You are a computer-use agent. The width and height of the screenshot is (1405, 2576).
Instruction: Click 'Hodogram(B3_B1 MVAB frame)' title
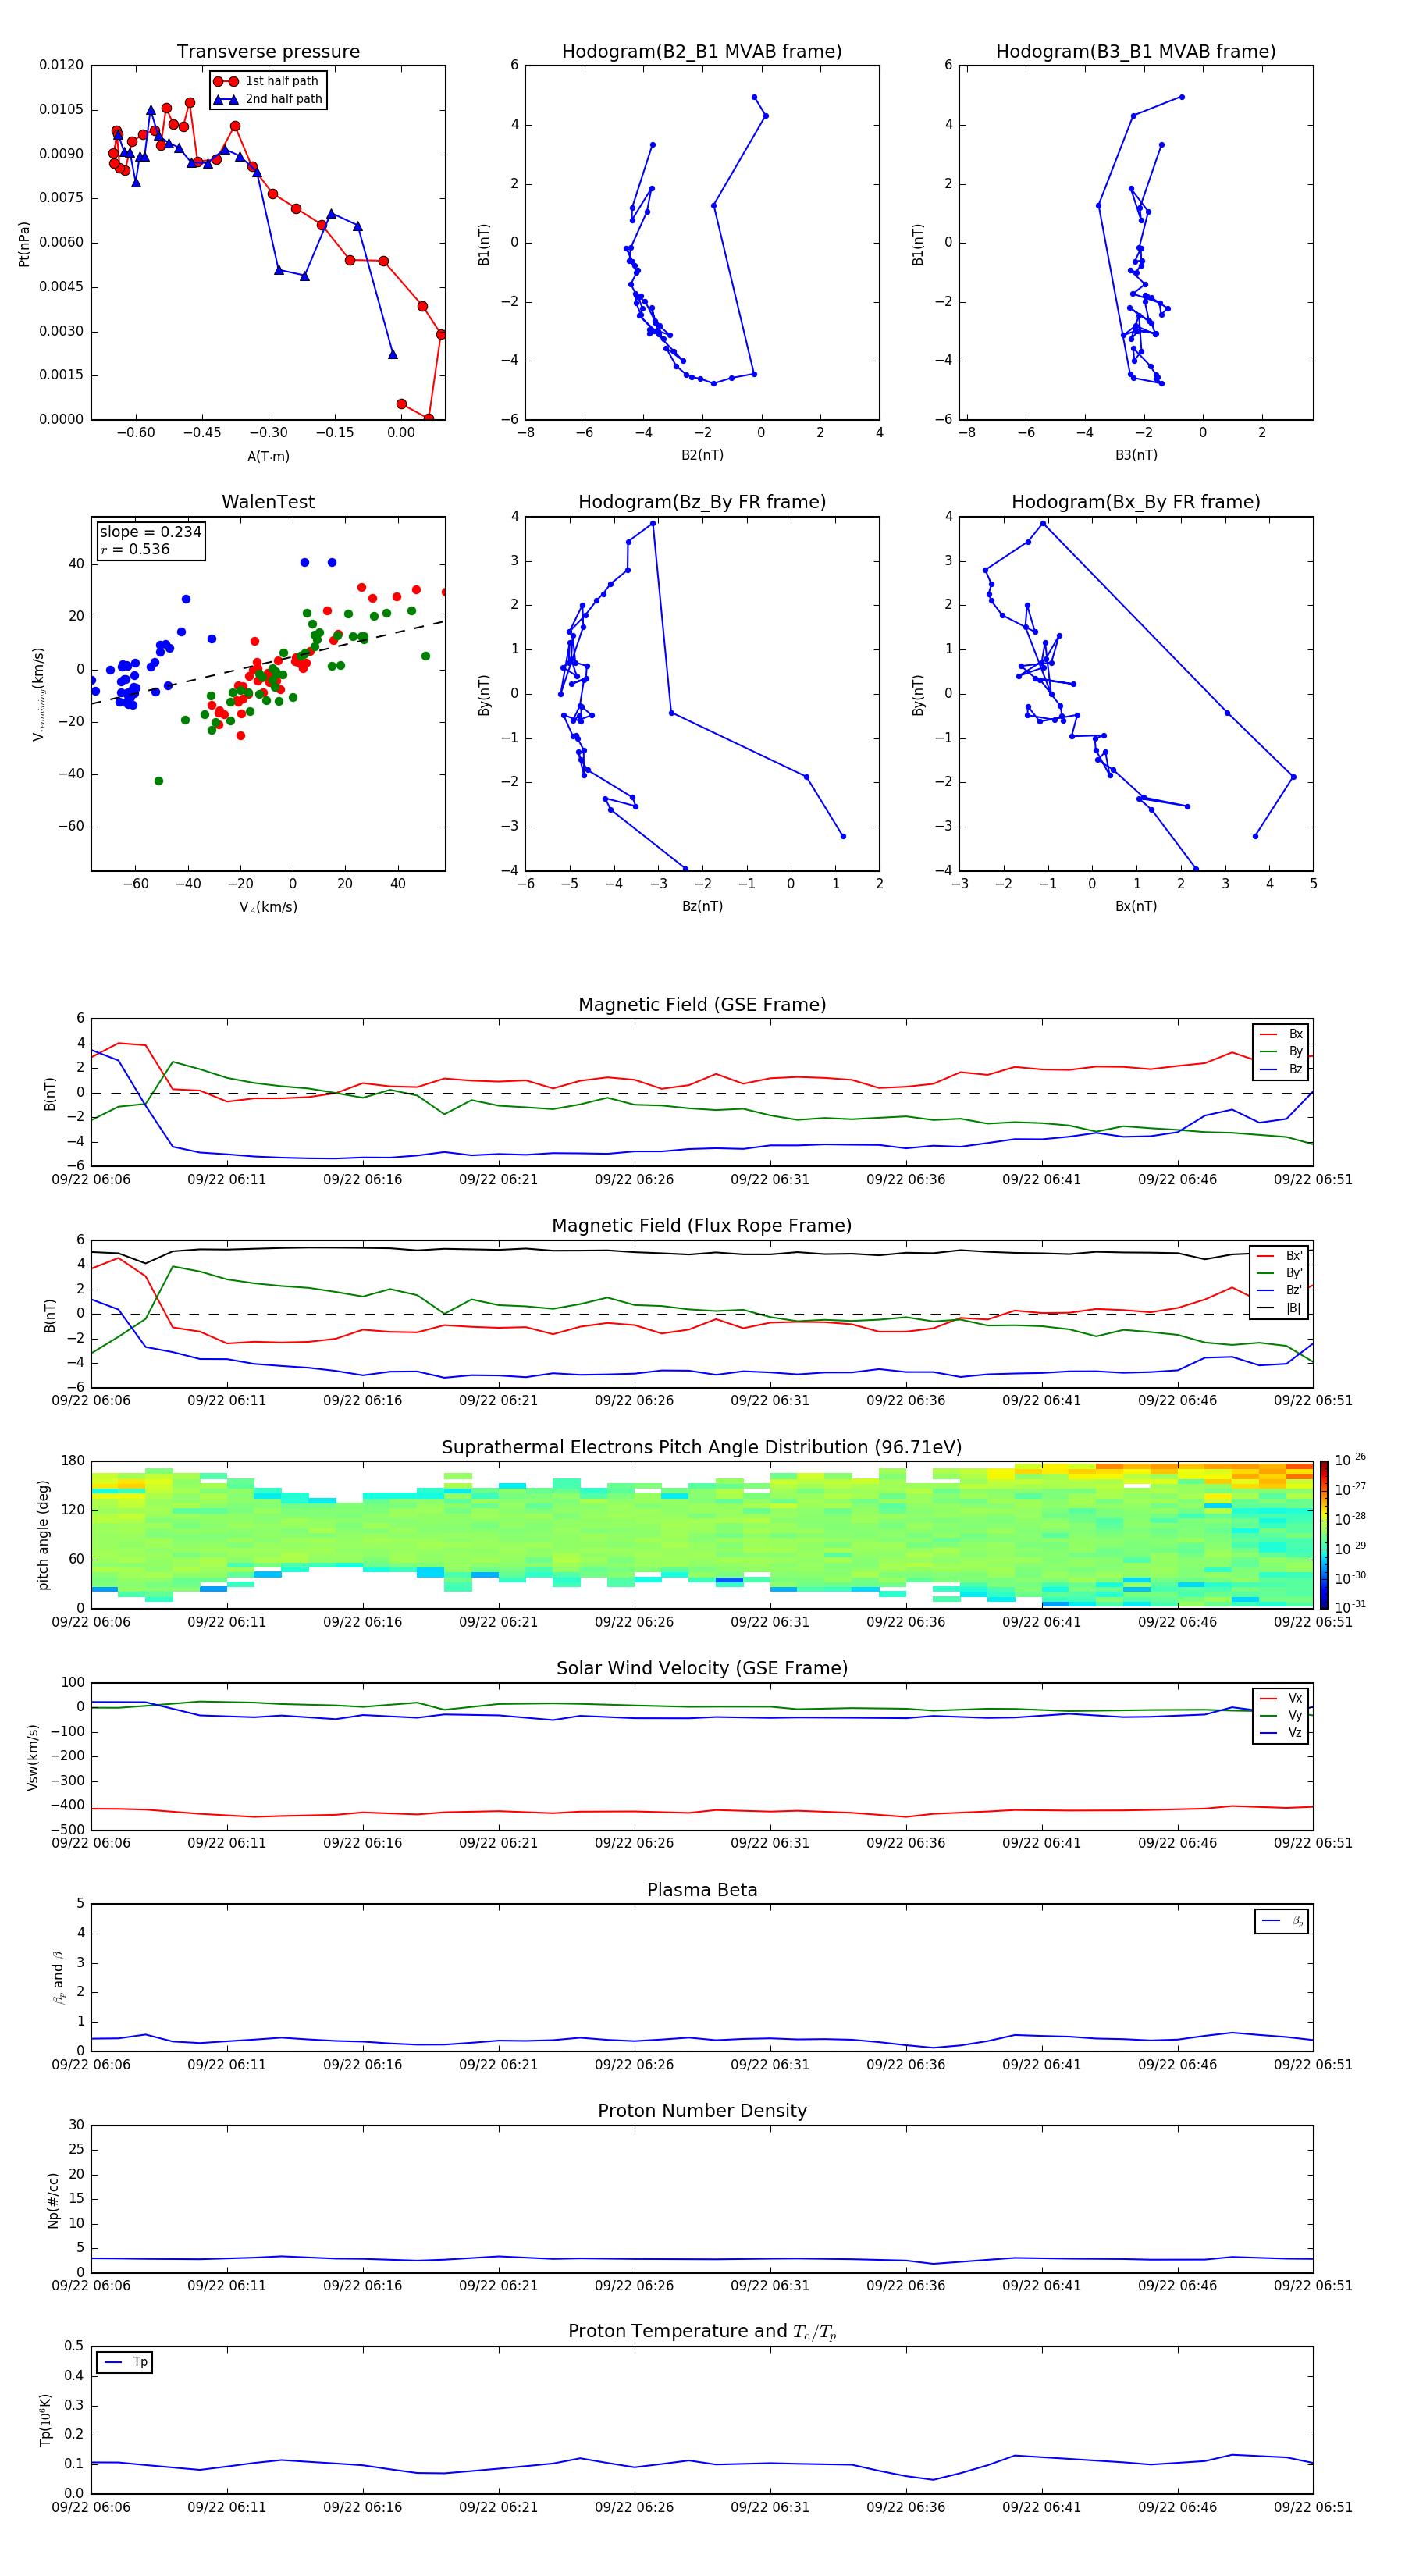1136,51
